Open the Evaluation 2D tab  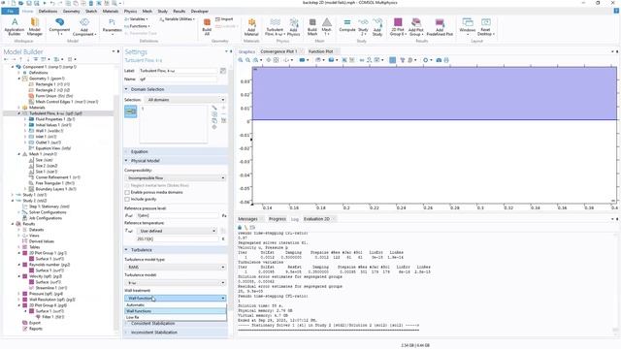(x=317, y=219)
